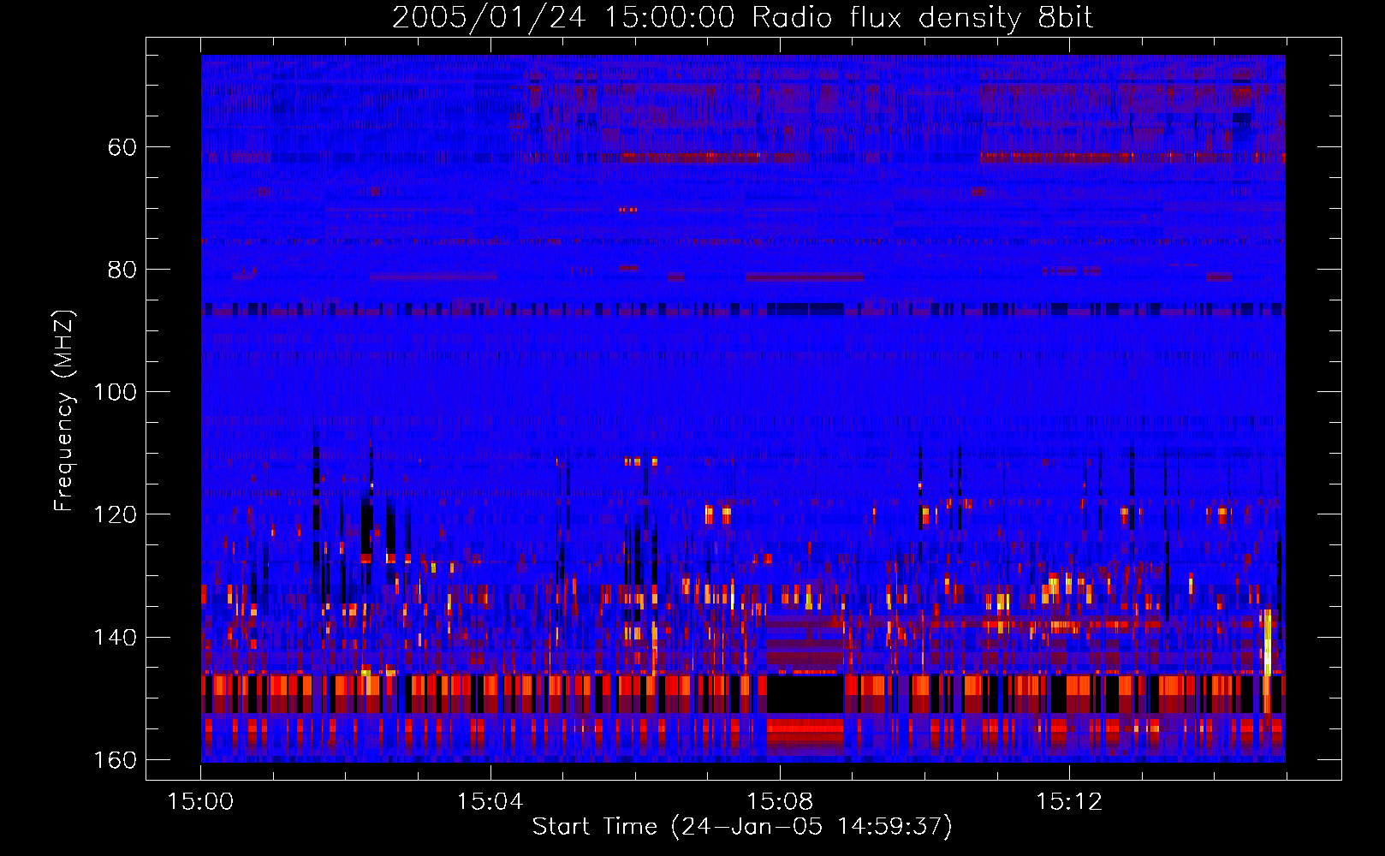
Task: Click the 15:12 time tick label
Action: coord(1069,802)
